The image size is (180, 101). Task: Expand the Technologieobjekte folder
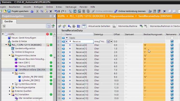click(10, 87)
